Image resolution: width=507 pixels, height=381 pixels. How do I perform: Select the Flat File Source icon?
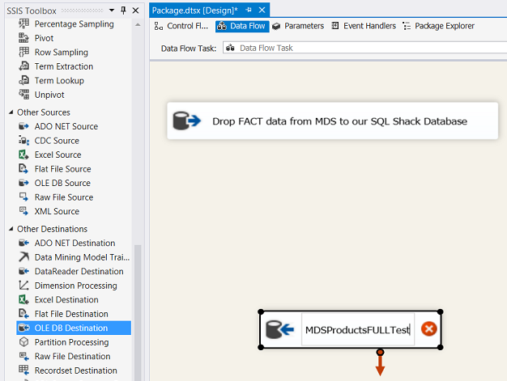point(23,169)
